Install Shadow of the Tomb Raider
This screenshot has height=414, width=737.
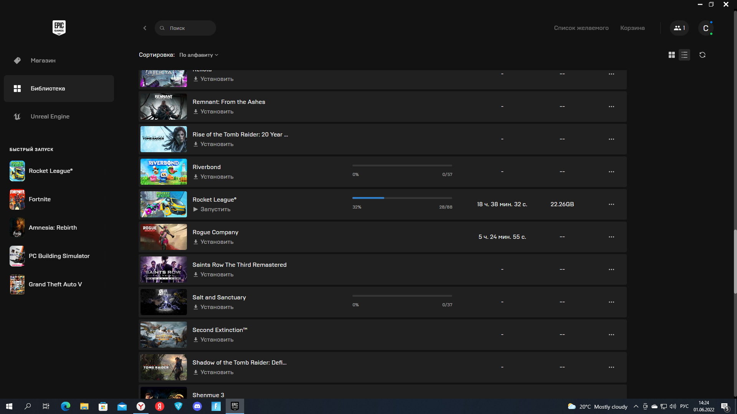click(213, 372)
